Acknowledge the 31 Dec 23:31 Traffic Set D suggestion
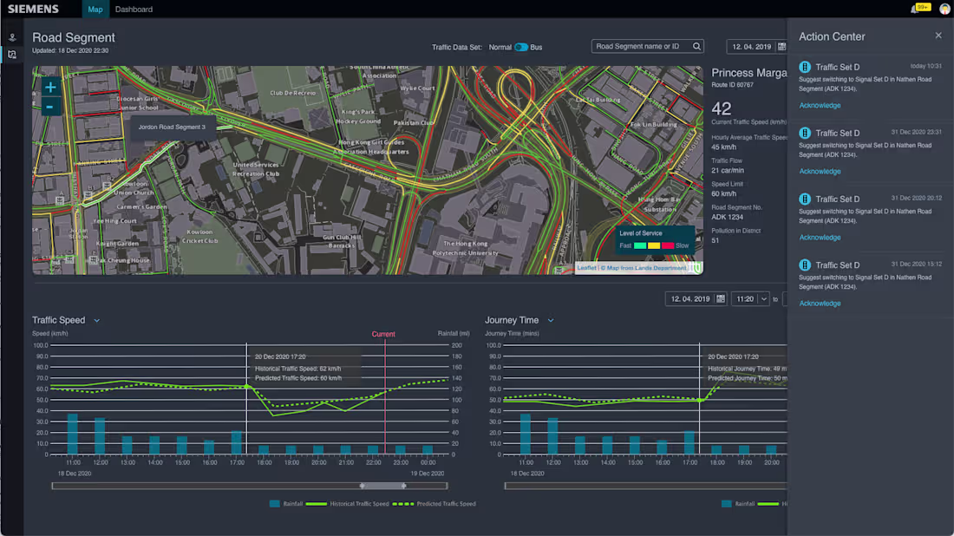The image size is (954, 536). 819,171
